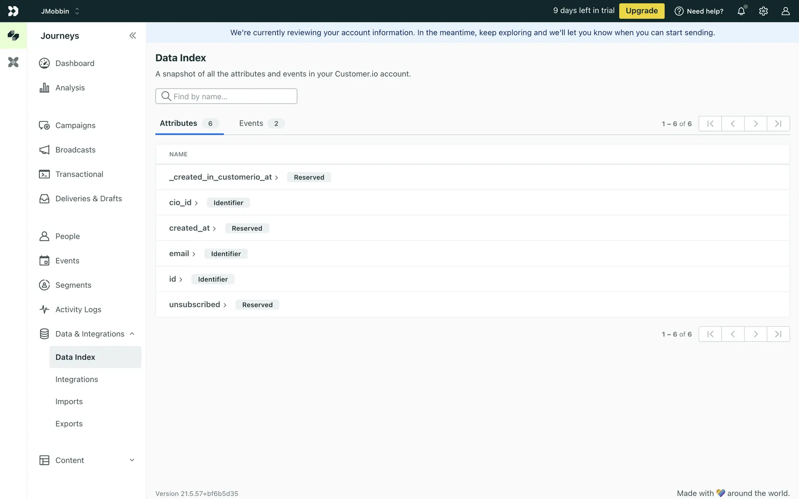The width and height of the screenshot is (799, 499).
Task: Click the user account profile icon
Action: [x=785, y=11]
